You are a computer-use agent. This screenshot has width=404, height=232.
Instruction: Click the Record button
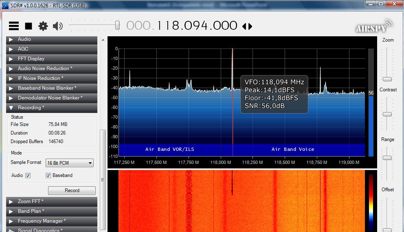pos(72,190)
